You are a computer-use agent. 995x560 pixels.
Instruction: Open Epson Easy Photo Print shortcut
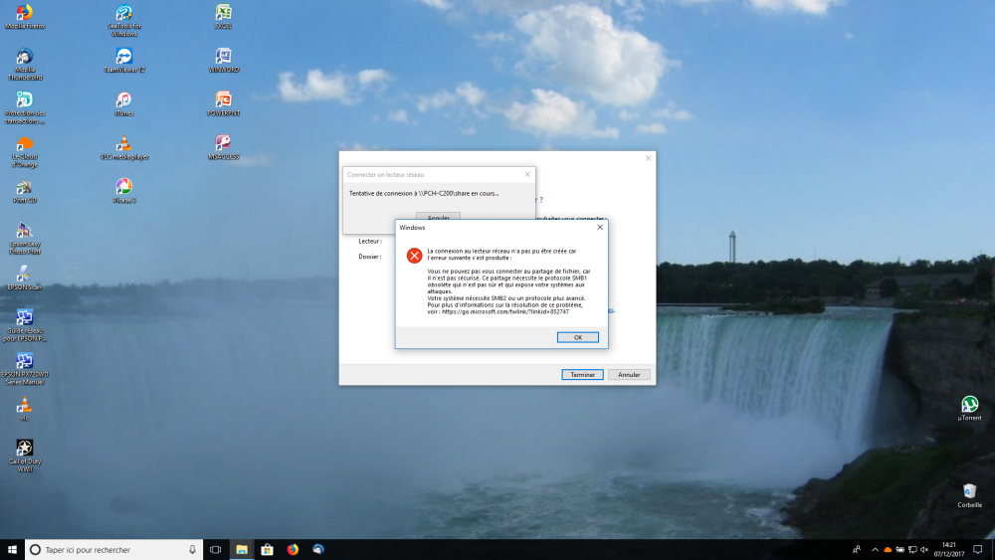pyautogui.click(x=25, y=239)
